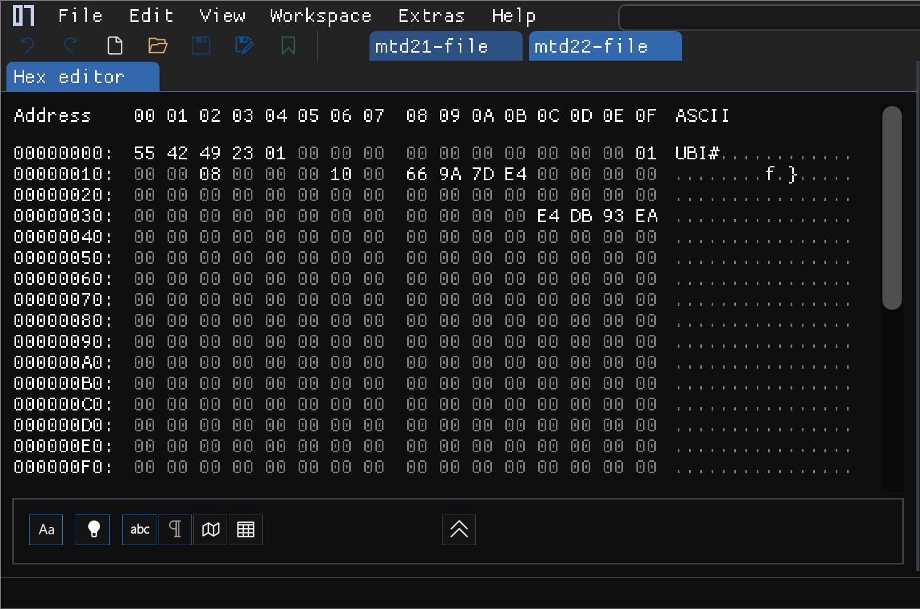Click the map minimap toggle icon
The height and width of the screenshot is (609, 920).
[x=211, y=530]
